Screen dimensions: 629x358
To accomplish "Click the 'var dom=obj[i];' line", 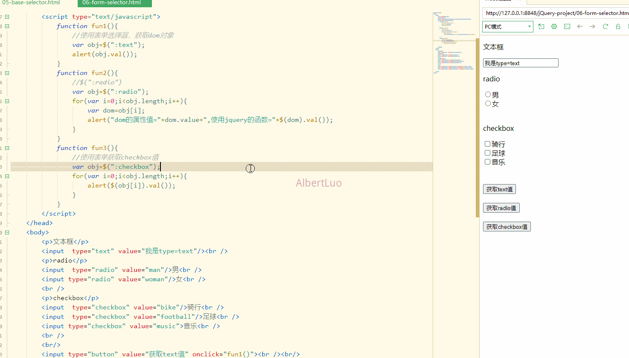I will [116, 110].
